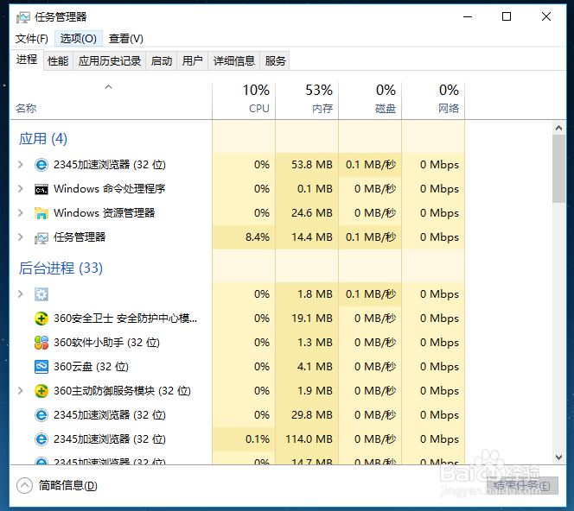Screen dimensions: 574x511
Task: Click the icon of 2345加速浏览器 using 29.8 MB
Action: point(41,415)
